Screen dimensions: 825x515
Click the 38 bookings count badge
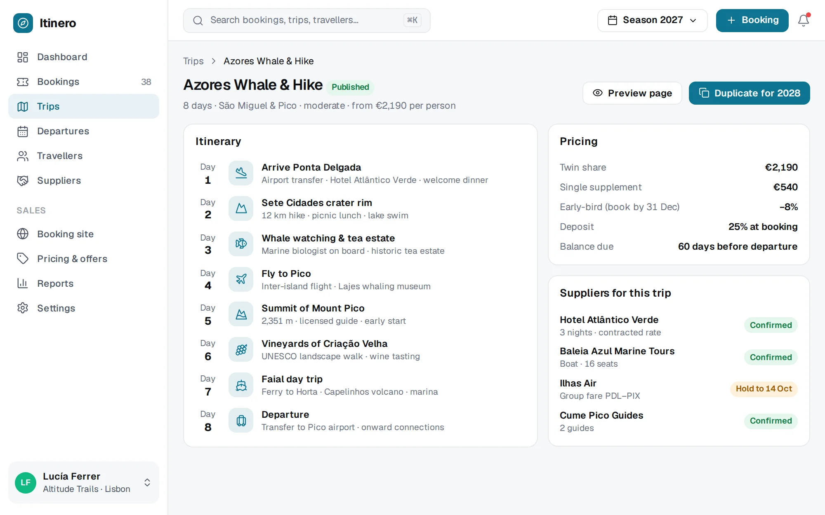(146, 82)
